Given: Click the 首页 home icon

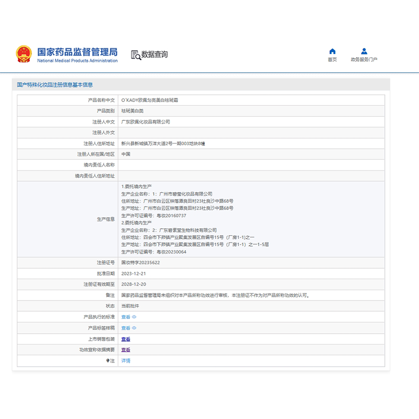Looking at the screenshot, I should [x=333, y=51].
